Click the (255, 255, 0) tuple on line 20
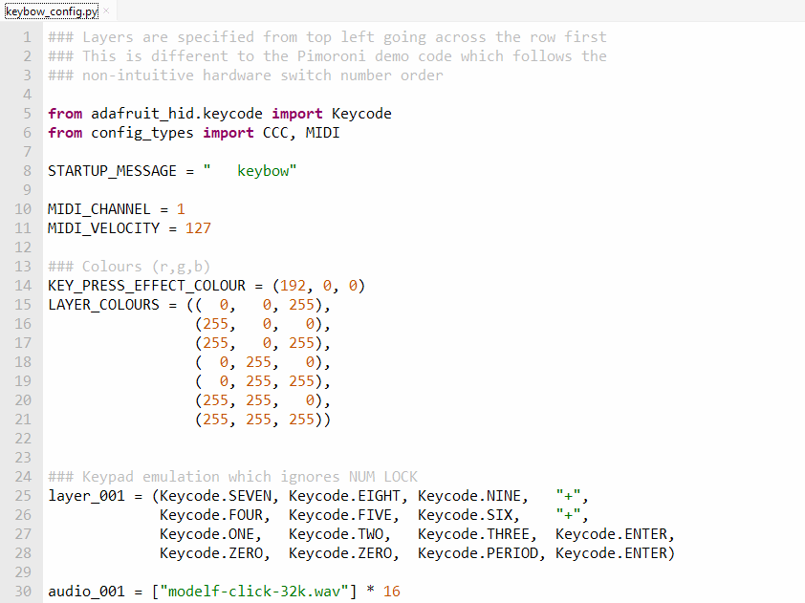 [x=259, y=400]
